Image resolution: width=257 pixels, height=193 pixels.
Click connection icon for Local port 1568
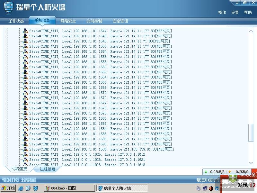point(25,87)
